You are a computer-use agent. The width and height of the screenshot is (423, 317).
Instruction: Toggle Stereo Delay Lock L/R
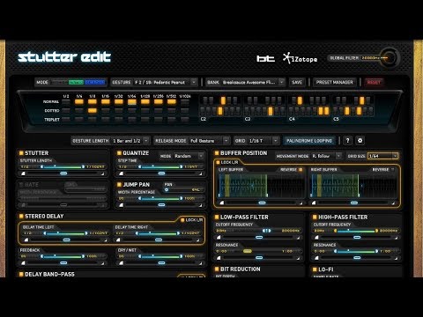(x=182, y=220)
